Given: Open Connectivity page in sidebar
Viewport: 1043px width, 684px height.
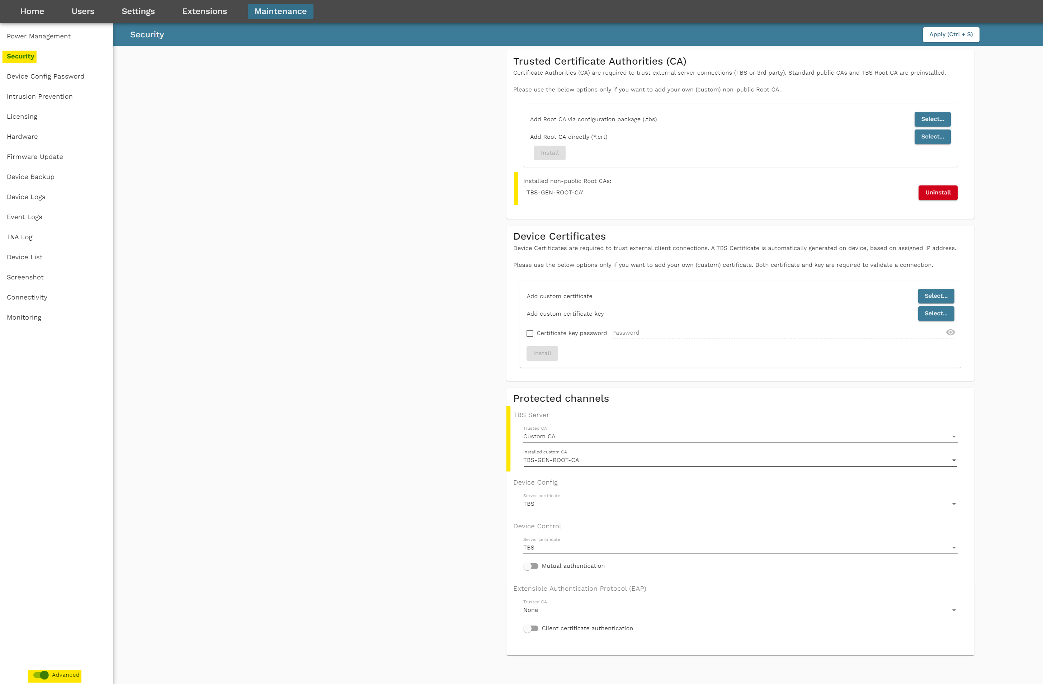Looking at the screenshot, I should click(x=27, y=298).
